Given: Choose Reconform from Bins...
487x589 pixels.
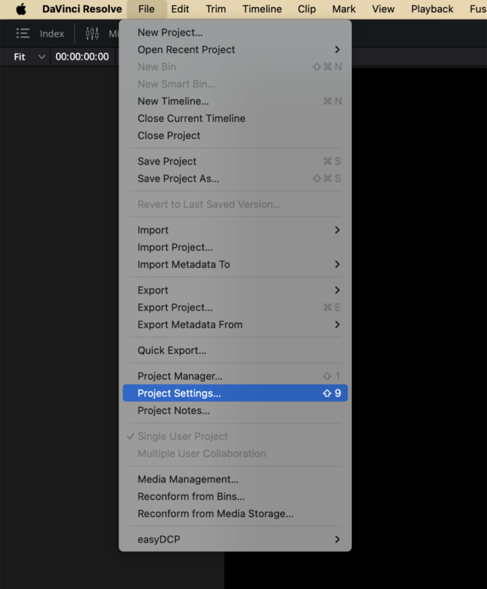Looking at the screenshot, I should pyautogui.click(x=235, y=497).
